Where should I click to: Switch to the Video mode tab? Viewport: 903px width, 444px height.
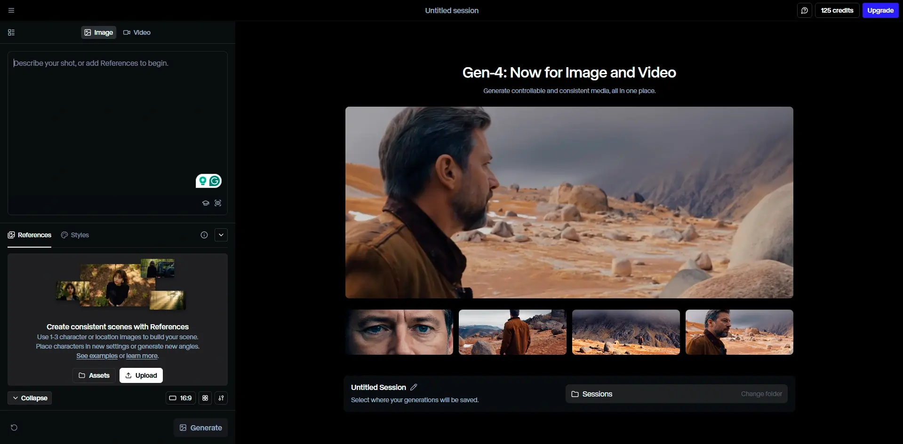137,32
